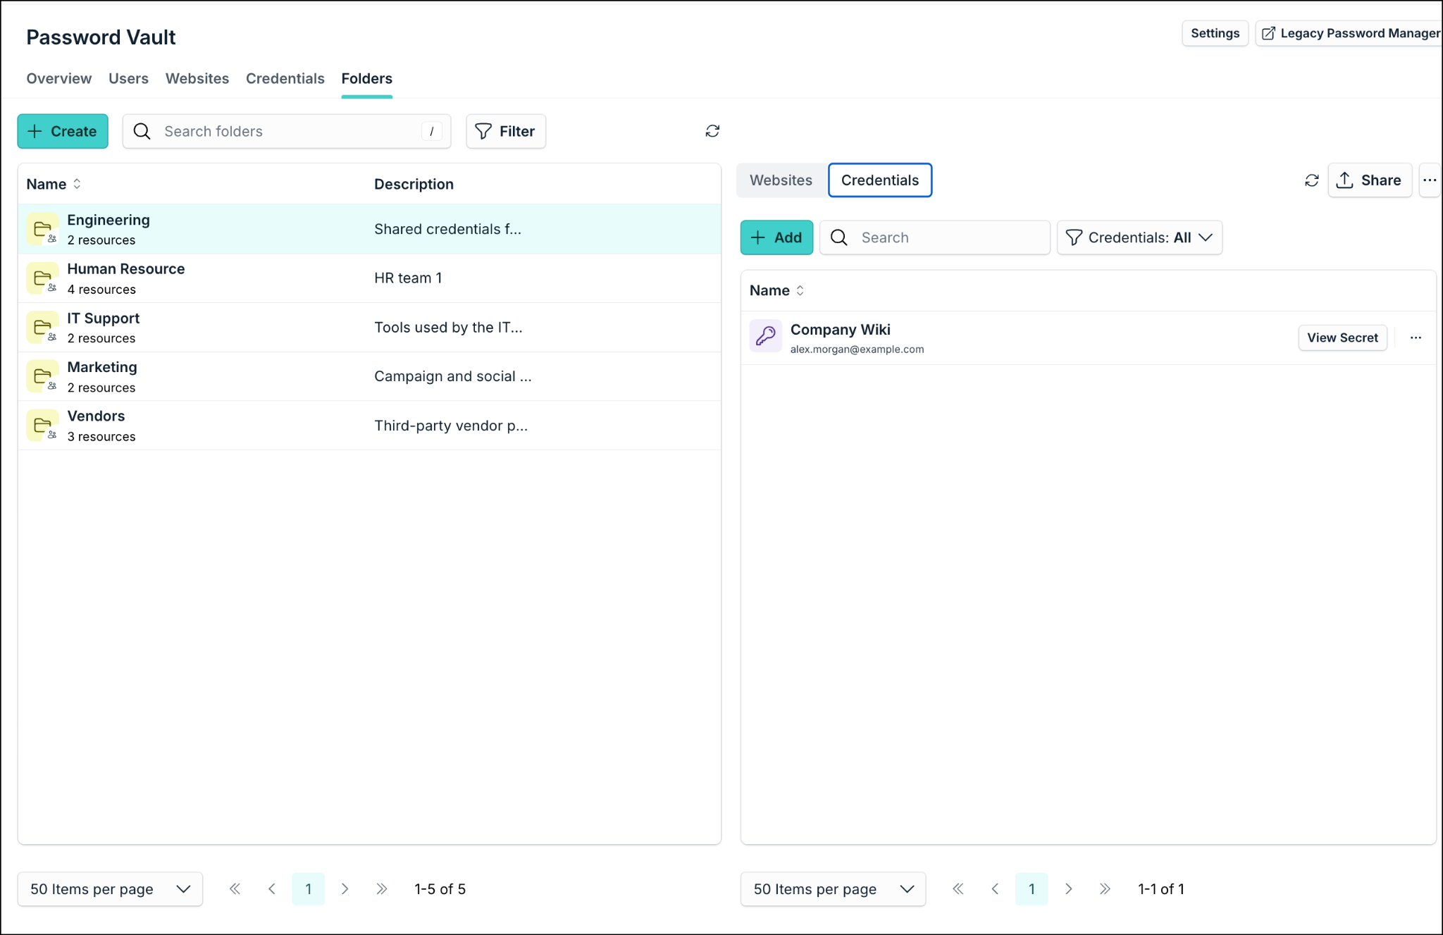Refresh the folders list
The height and width of the screenshot is (935, 1443).
click(x=712, y=131)
